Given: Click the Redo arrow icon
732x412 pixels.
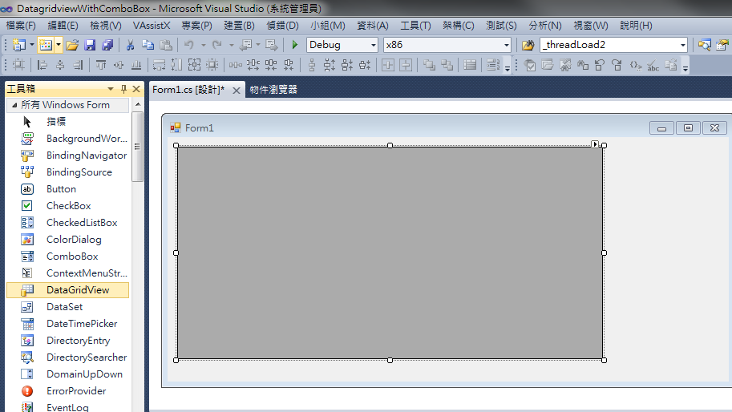Looking at the screenshot, I should 217,45.
